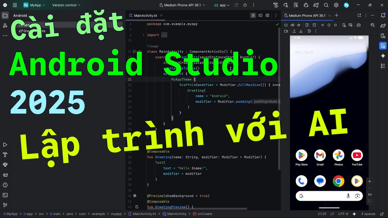Open the Project tool window
Viewport: 388px width, 218px height.
pos(5,15)
